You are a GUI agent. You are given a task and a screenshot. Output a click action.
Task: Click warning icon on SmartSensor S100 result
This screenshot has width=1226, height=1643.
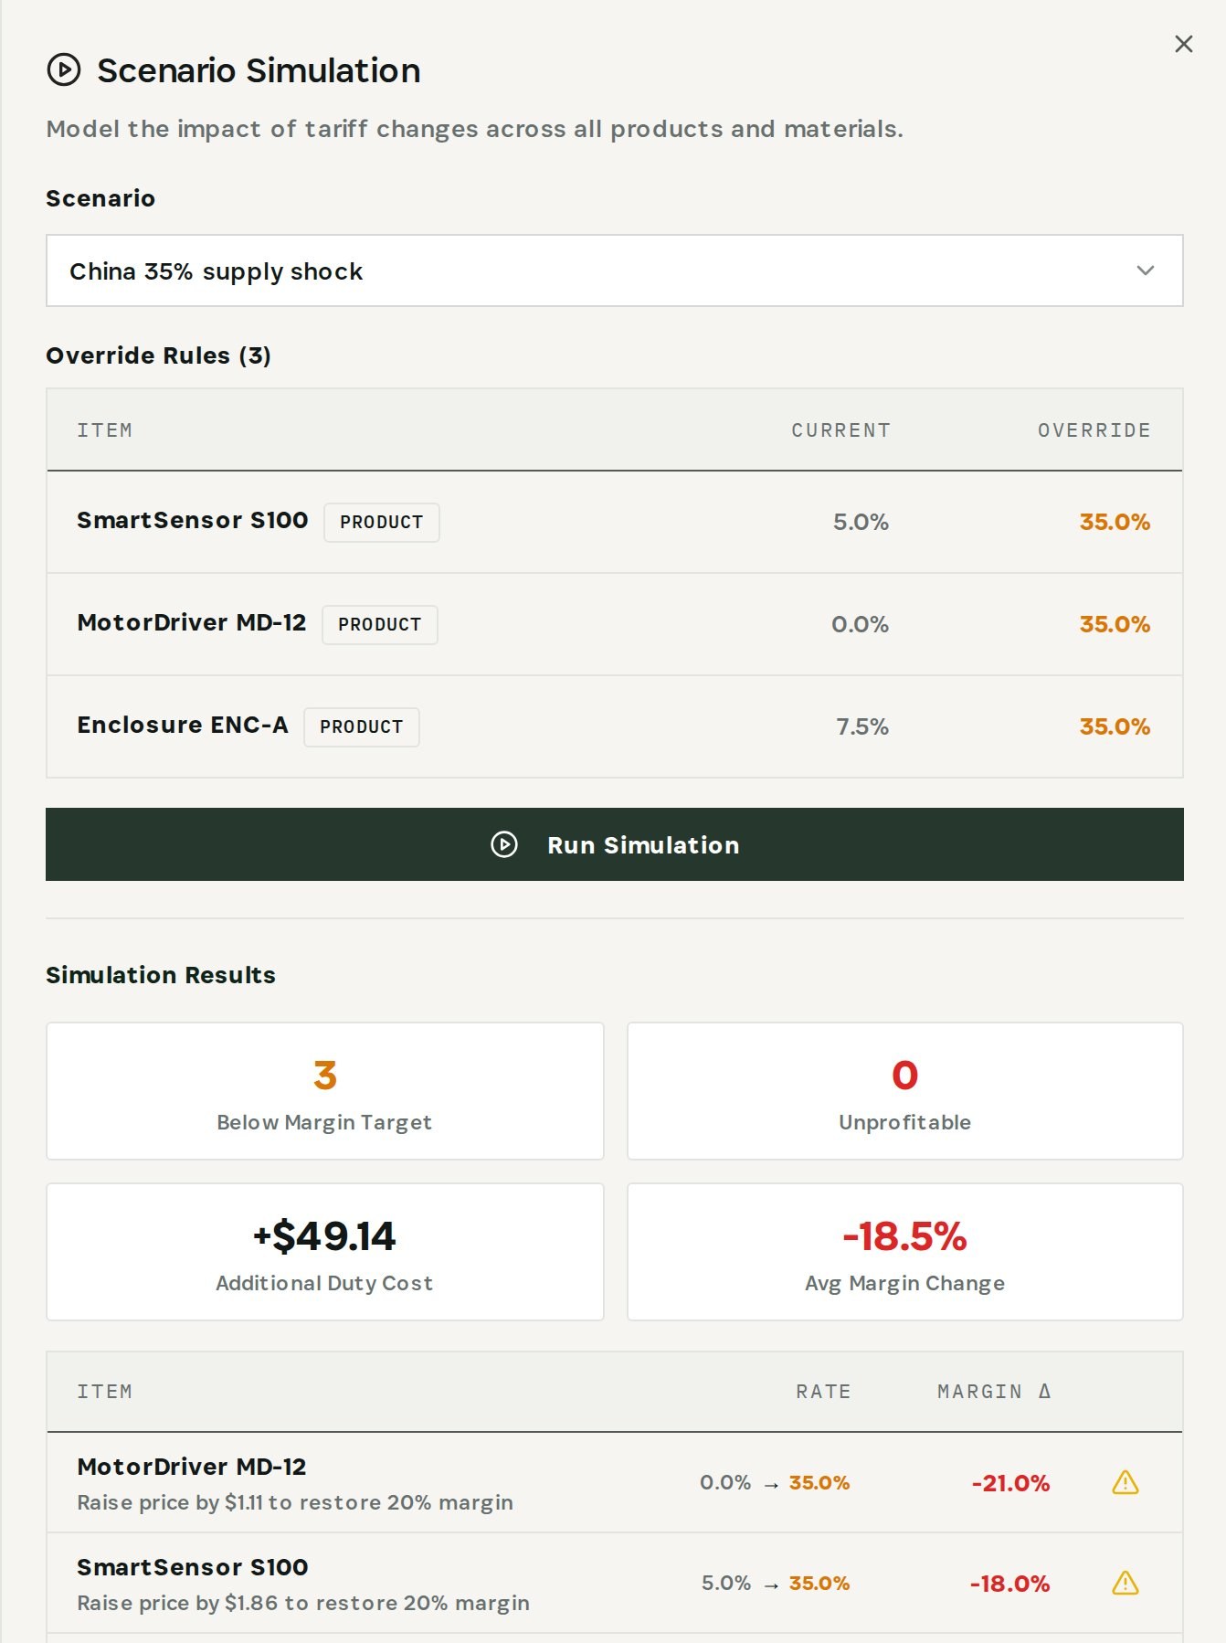(1126, 1583)
